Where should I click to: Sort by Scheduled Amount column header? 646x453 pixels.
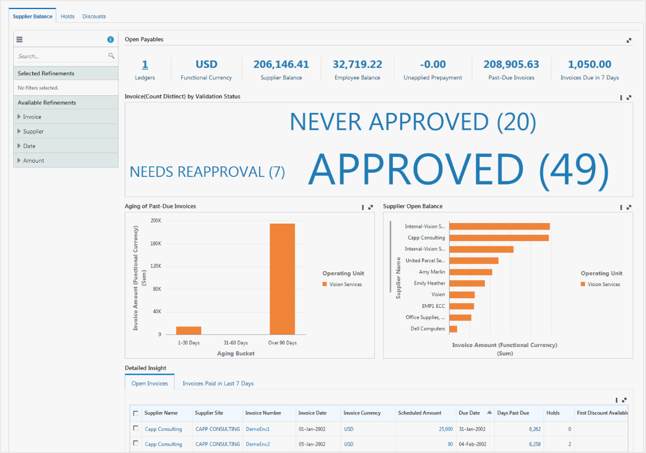click(420, 413)
